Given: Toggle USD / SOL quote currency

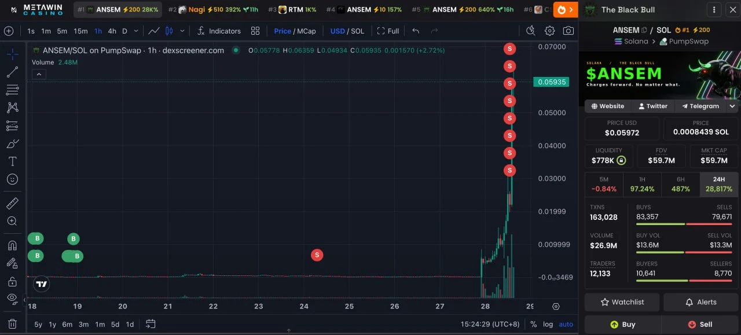Looking at the screenshot, I should pyautogui.click(x=347, y=31).
